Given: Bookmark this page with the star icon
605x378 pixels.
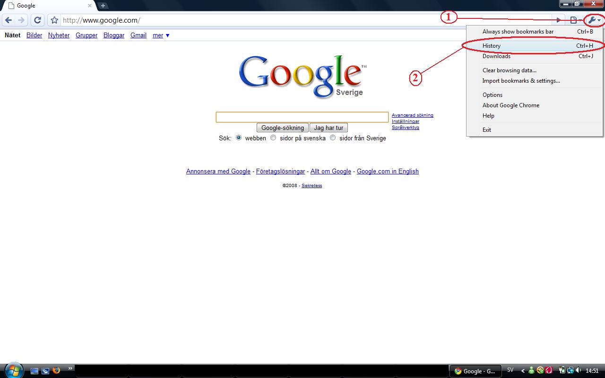Looking at the screenshot, I should tap(54, 20).
